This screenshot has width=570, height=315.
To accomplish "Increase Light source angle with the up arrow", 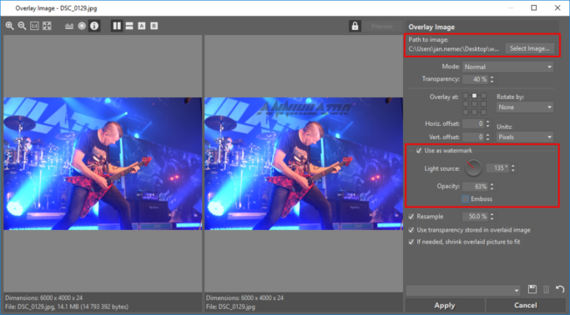I will pos(513,166).
